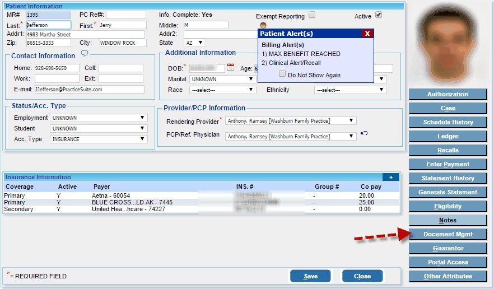Click the Close button
494x289 pixels.
click(x=362, y=276)
